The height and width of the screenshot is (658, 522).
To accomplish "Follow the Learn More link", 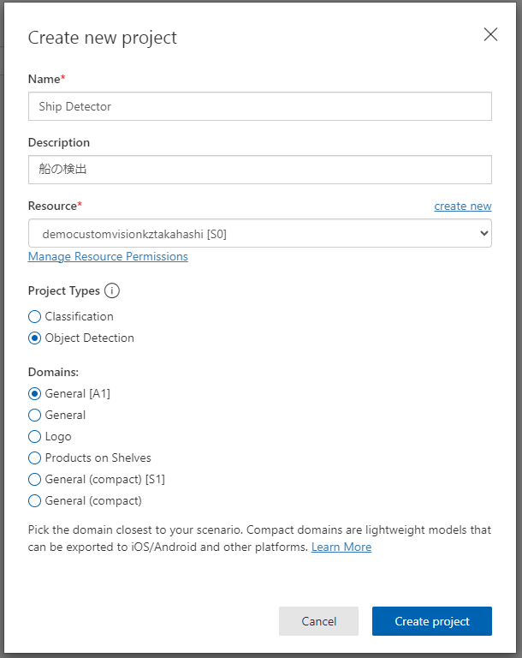I will pyautogui.click(x=341, y=547).
